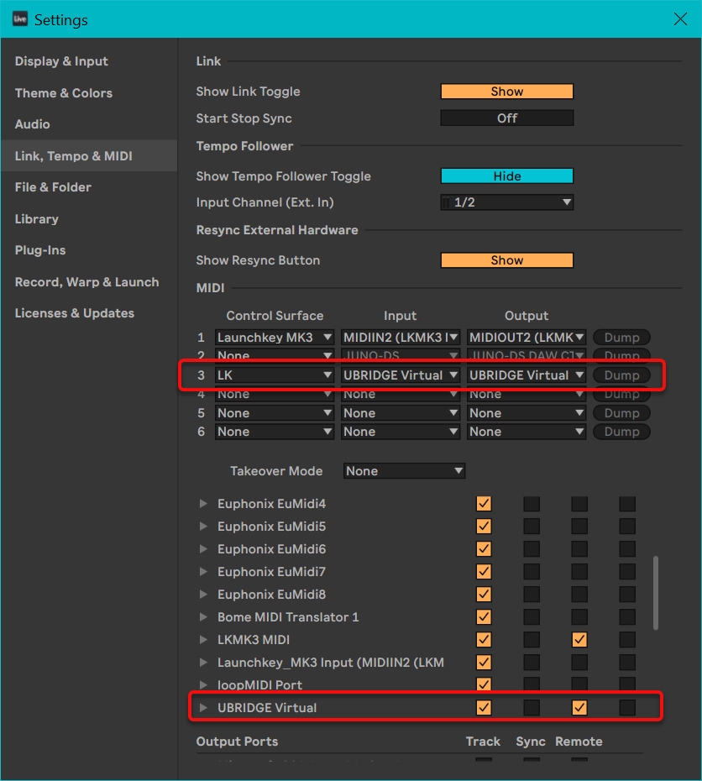The height and width of the screenshot is (781, 702).
Task: Expand the UBRIDGE Virtual input port
Action: [203, 708]
